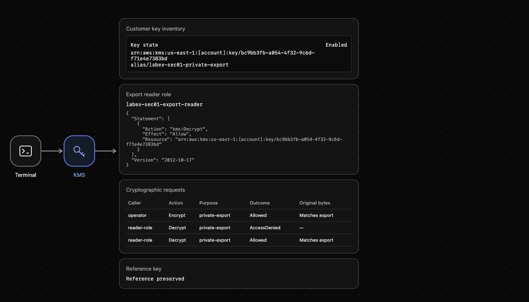
Task: Click the "Cryptographic requests" card title
Action: point(155,190)
